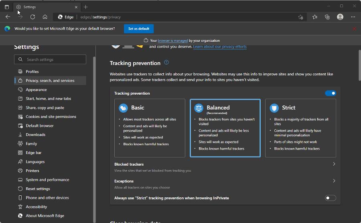Click the Downloads arrow icon in sidebar
361x223 pixels.
point(20,135)
